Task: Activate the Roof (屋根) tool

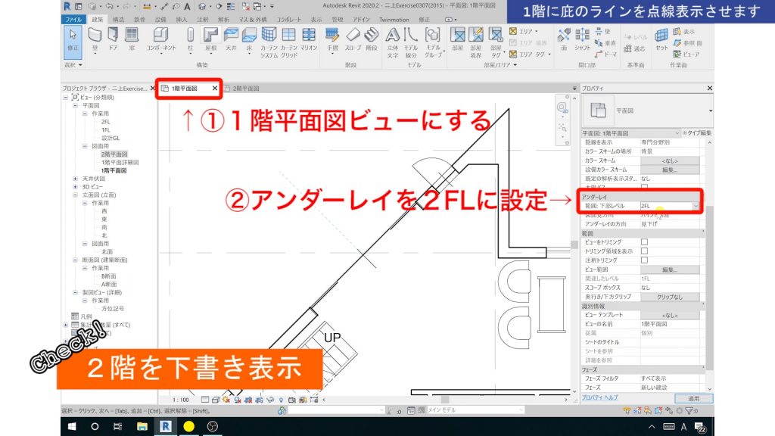Action: [212, 36]
